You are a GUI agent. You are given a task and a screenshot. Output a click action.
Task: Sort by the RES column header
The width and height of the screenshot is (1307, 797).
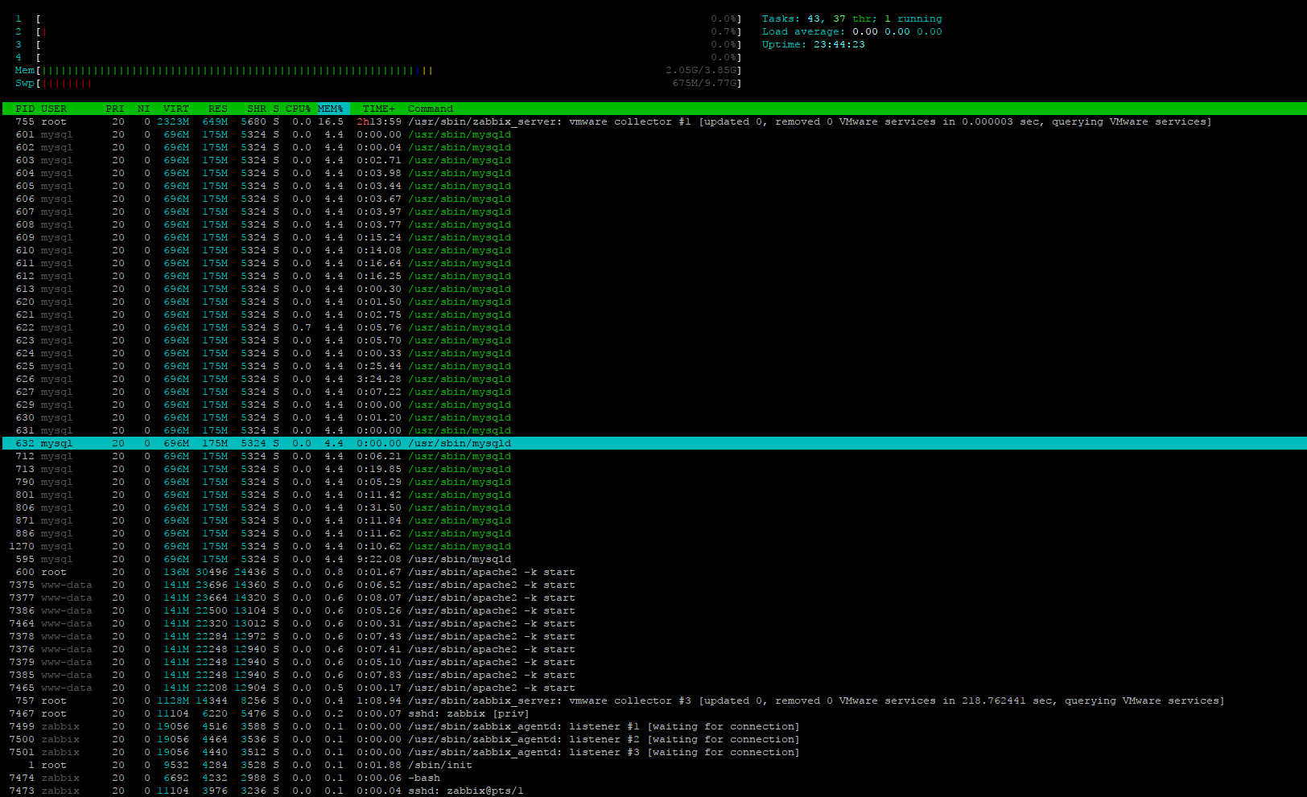(217, 109)
